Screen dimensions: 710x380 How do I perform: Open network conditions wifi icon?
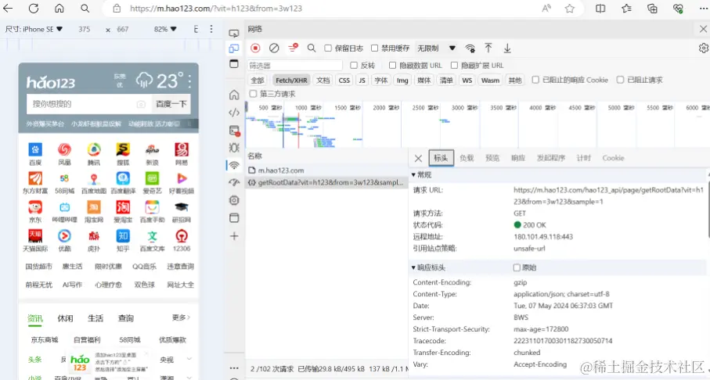470,48
